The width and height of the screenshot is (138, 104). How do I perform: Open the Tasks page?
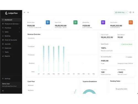click(x=11, y=52)
